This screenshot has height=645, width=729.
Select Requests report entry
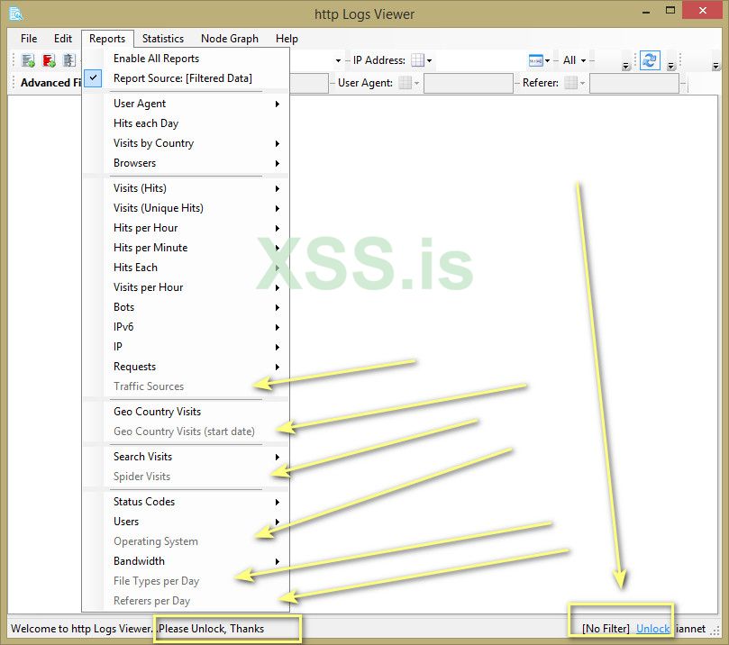tap(186, 367)
